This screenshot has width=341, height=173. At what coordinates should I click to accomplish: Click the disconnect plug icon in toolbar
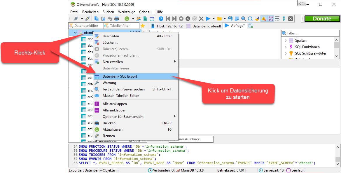[x=88, y=19]
